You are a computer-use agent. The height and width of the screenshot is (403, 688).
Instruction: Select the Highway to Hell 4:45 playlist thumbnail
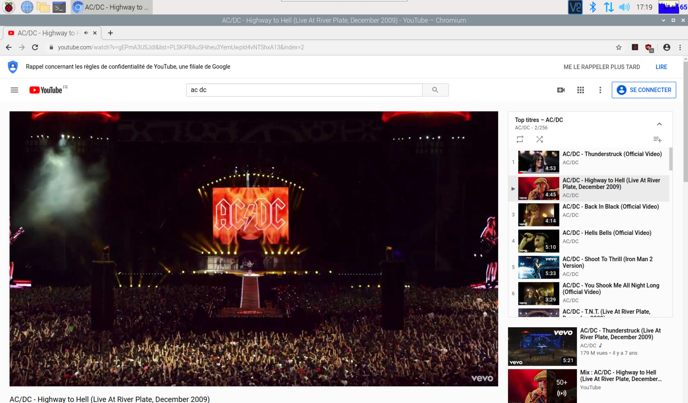coord(538,188)
